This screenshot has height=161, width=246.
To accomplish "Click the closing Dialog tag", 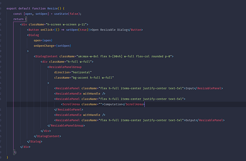I will pyautogui.click(x=34, y=141).
